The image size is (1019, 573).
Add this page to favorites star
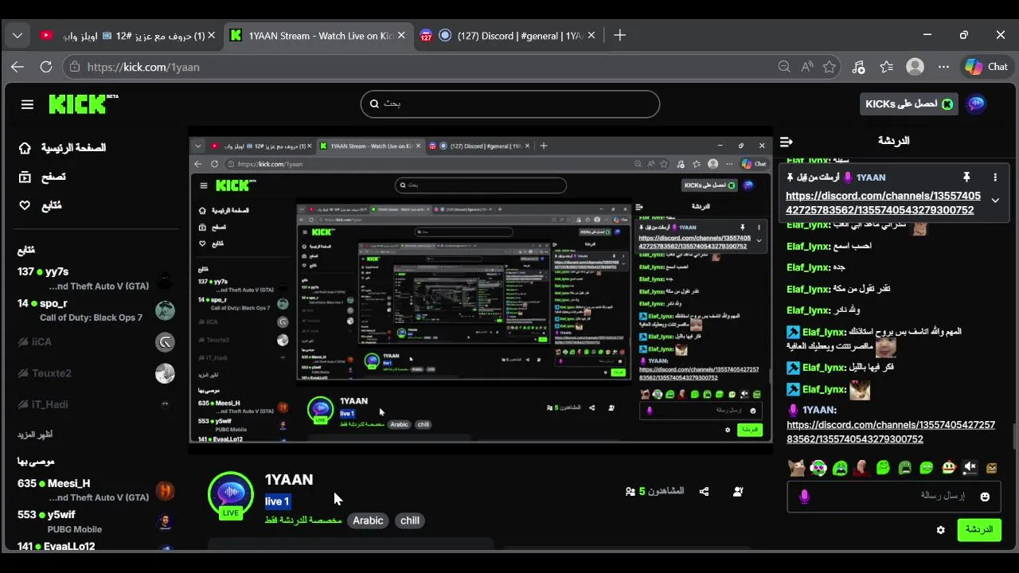830,67
